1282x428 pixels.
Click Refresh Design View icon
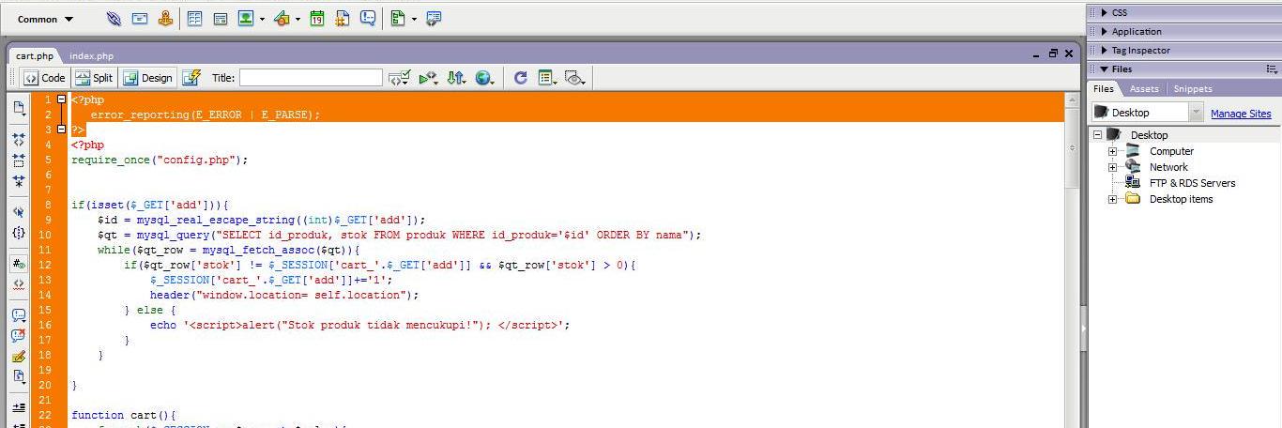(x=520, y=78)
